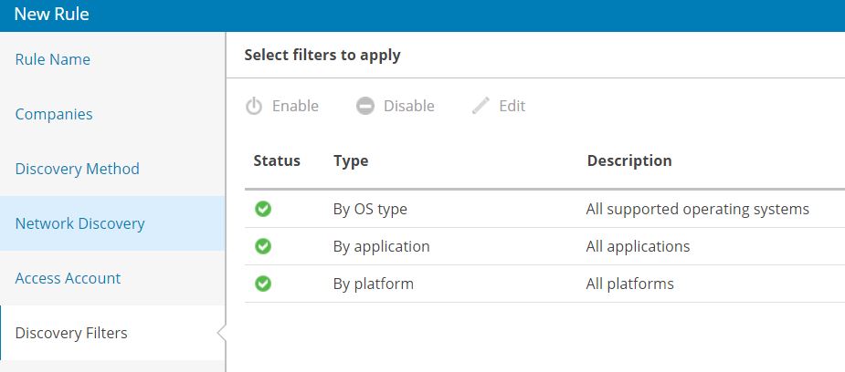Screen dimensions: 845x372
Task: Sort by the Description column header
Action: (x=629, y=160)
